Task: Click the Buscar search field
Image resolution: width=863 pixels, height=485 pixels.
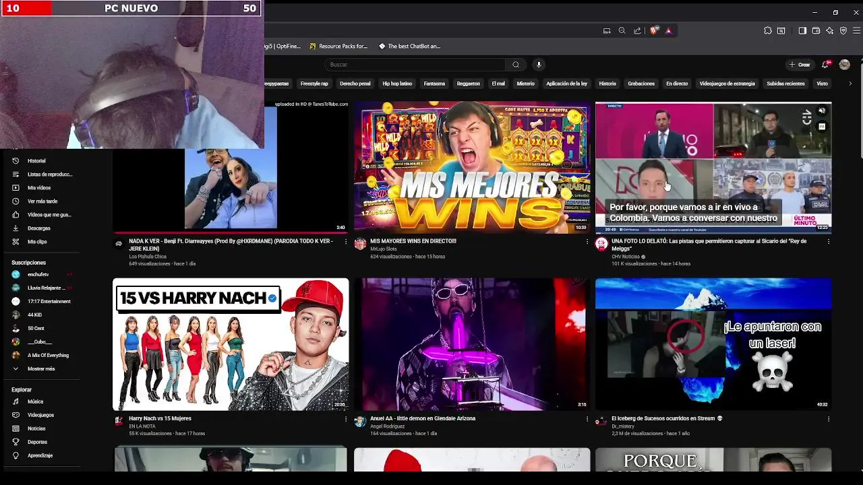Action: [415, 65]
